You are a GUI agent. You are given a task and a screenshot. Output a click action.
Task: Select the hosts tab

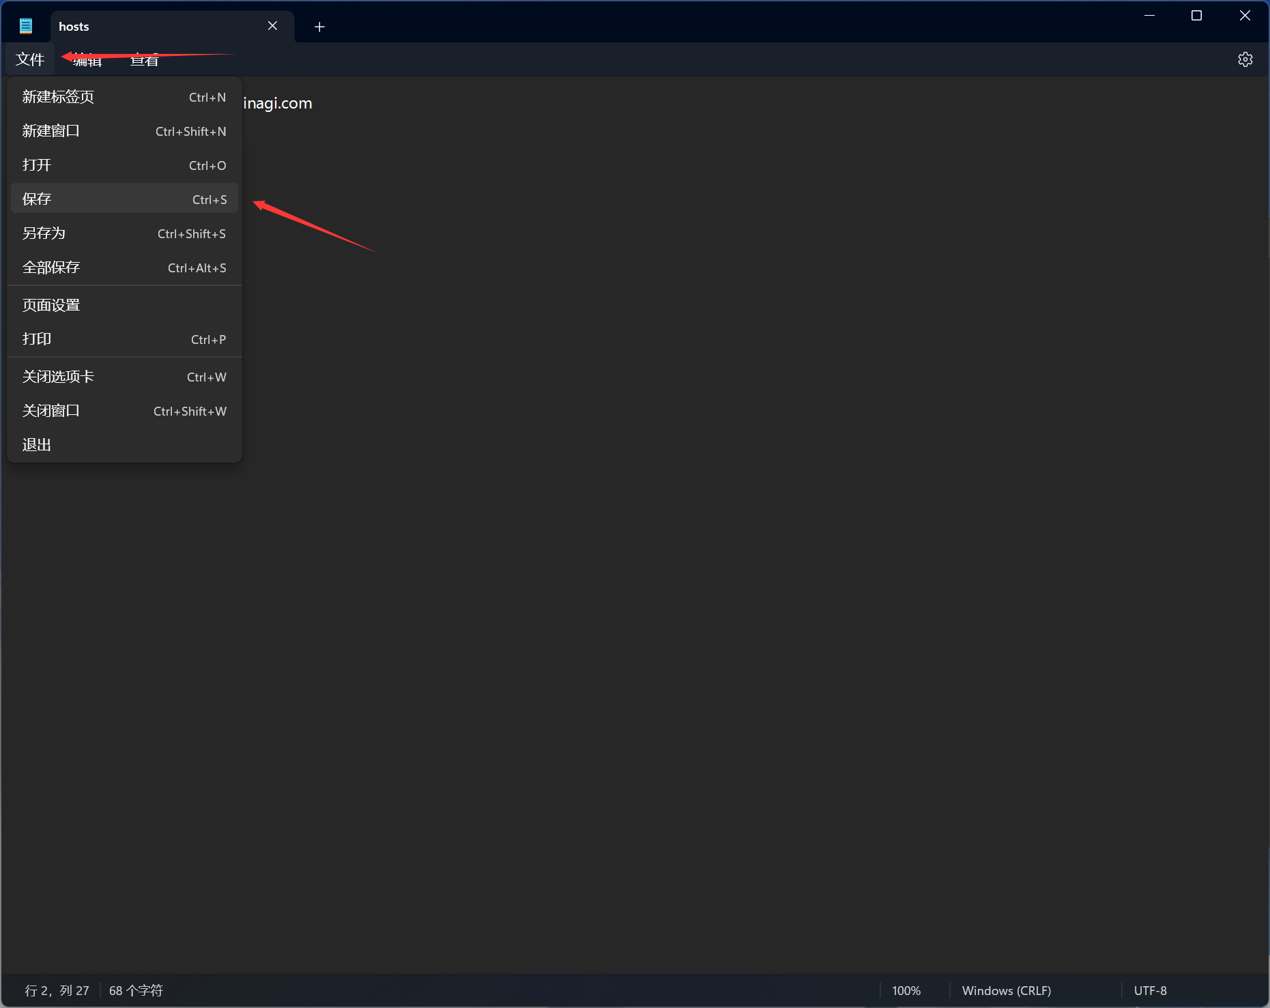click(172, 27)
